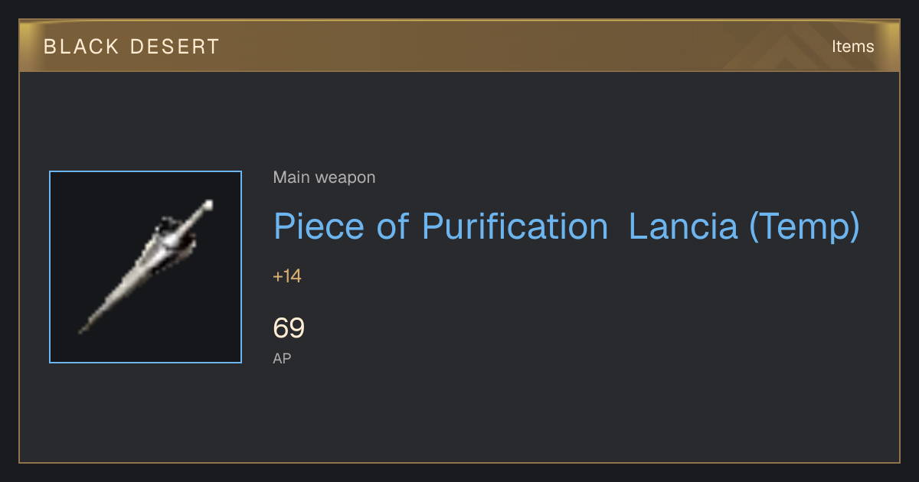The height and width of the screenshot is (482, 919).
Task: Open the Piece of Purification Lancia title
Action: (x=566, y=227)
